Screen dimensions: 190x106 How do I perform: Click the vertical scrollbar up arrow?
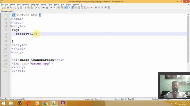coord(188,14)
